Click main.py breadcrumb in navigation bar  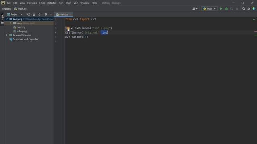[20, 9]
